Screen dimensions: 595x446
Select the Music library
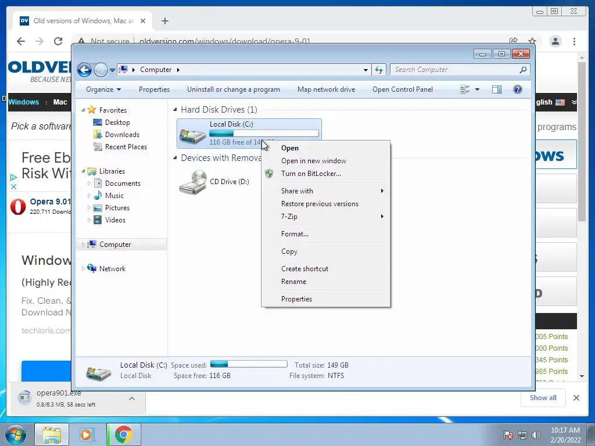tap(114, 196)
